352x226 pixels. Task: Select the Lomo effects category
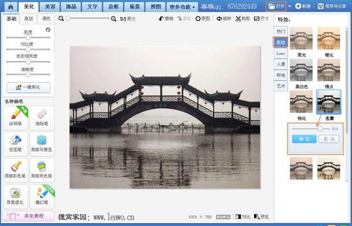click(280, 53)
